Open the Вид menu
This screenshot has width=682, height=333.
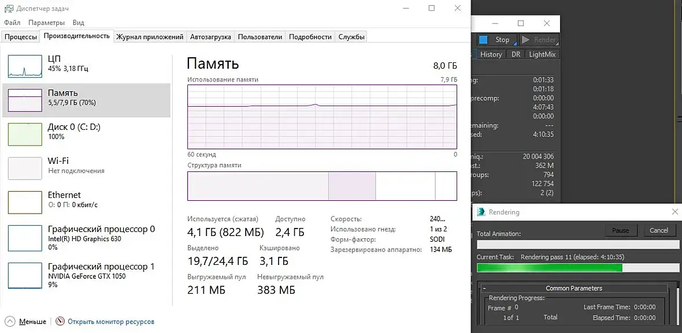coord(79,23)
